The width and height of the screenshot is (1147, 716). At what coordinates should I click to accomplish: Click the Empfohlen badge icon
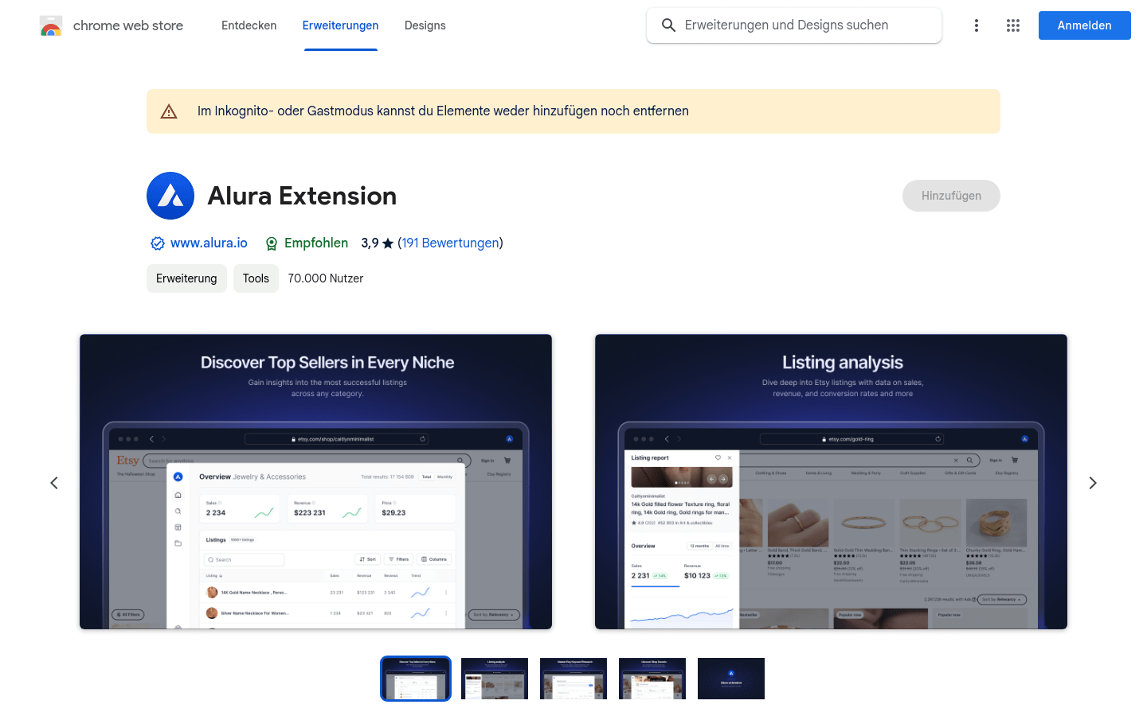(x=271, y=243)
